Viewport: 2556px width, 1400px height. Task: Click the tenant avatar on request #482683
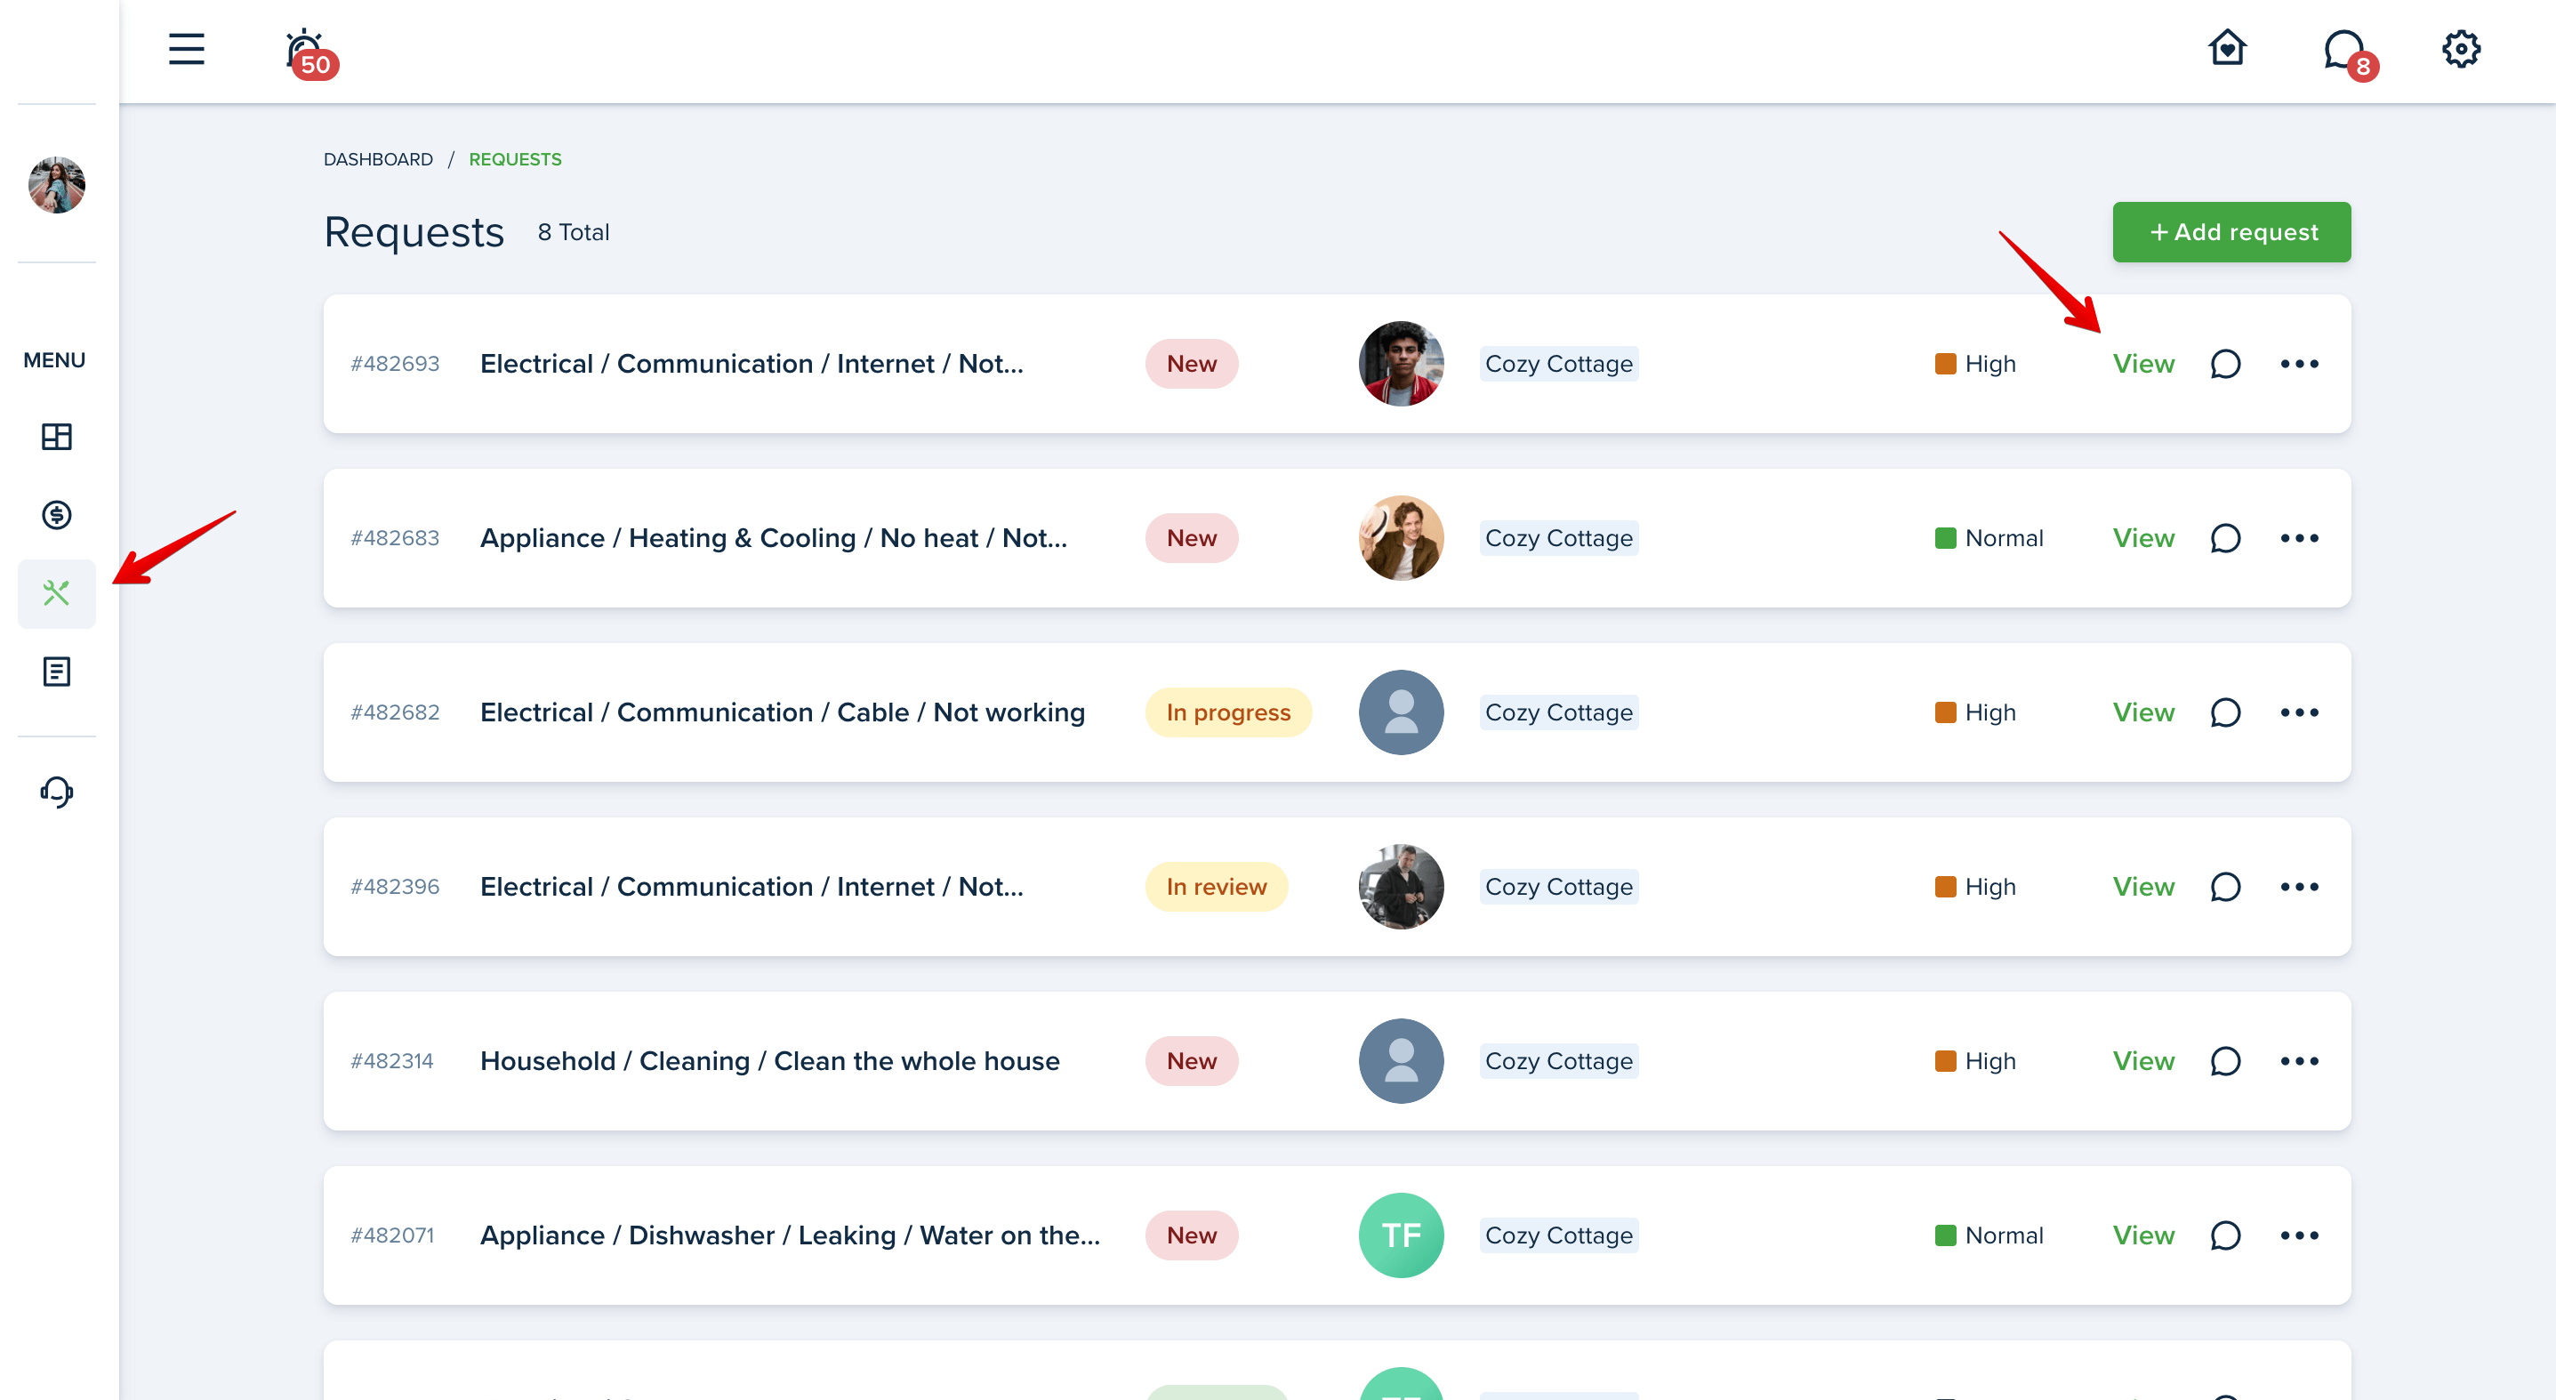1401,539
